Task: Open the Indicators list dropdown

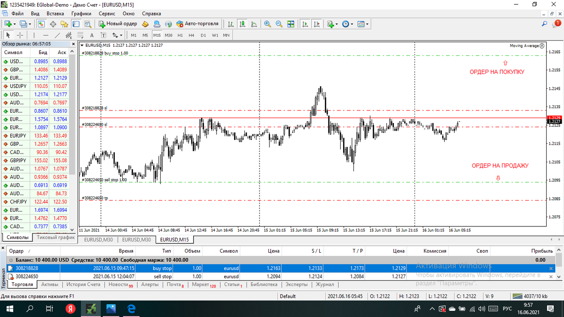Action: click(x=333, y=23)
